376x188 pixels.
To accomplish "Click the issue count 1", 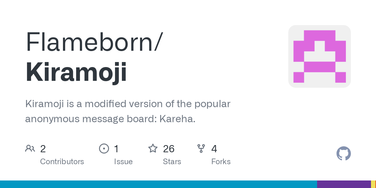I will (116, 149).
